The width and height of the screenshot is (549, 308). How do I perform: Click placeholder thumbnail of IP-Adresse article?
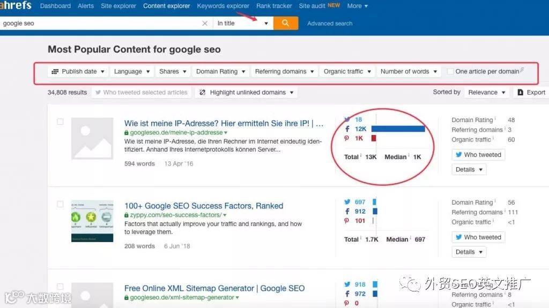click(x=92, y=139)
